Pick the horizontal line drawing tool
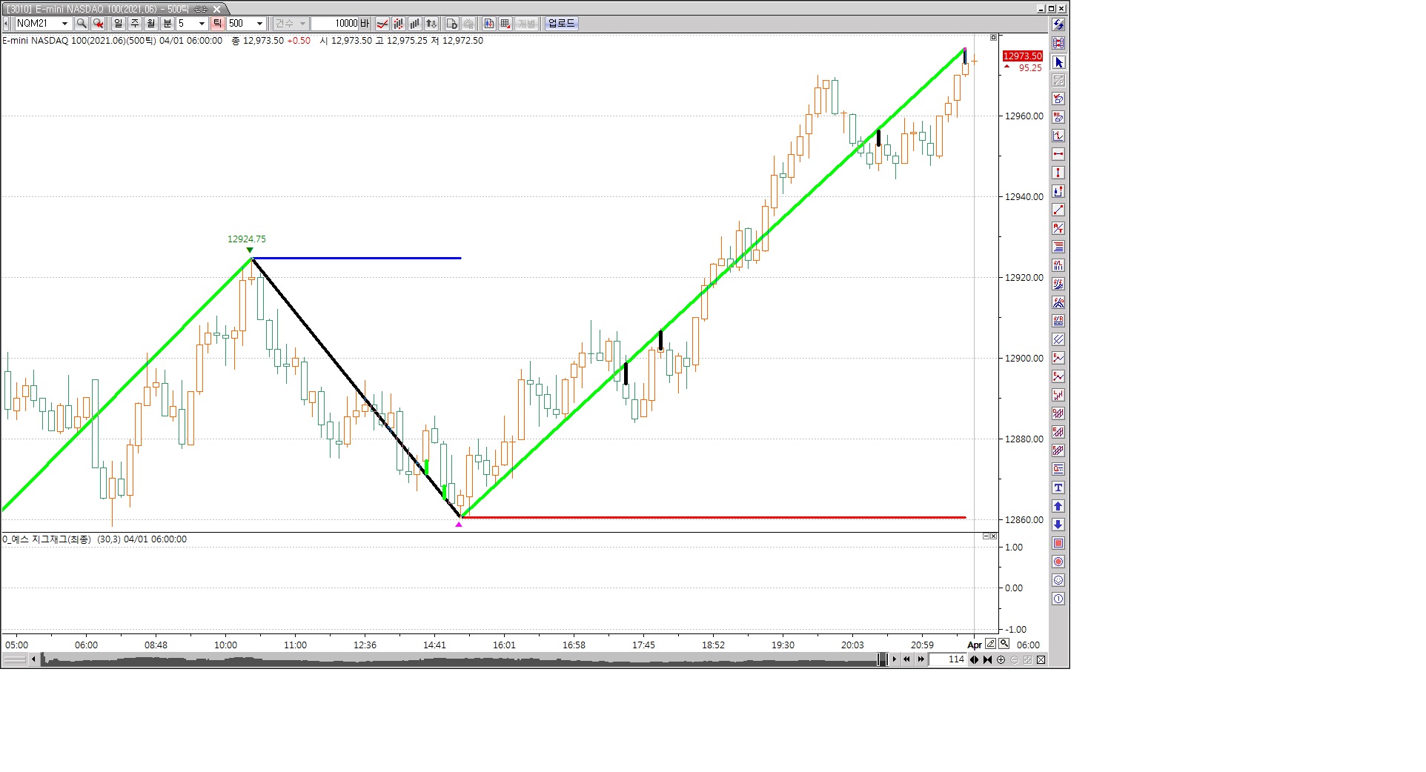This screenshot has width=1426, height=772. [1058, 154]
